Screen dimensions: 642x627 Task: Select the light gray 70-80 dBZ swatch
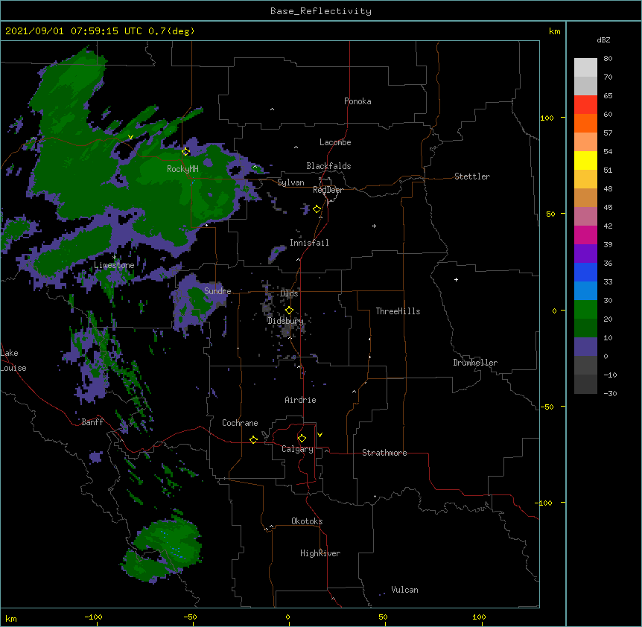tap(585, 68)
